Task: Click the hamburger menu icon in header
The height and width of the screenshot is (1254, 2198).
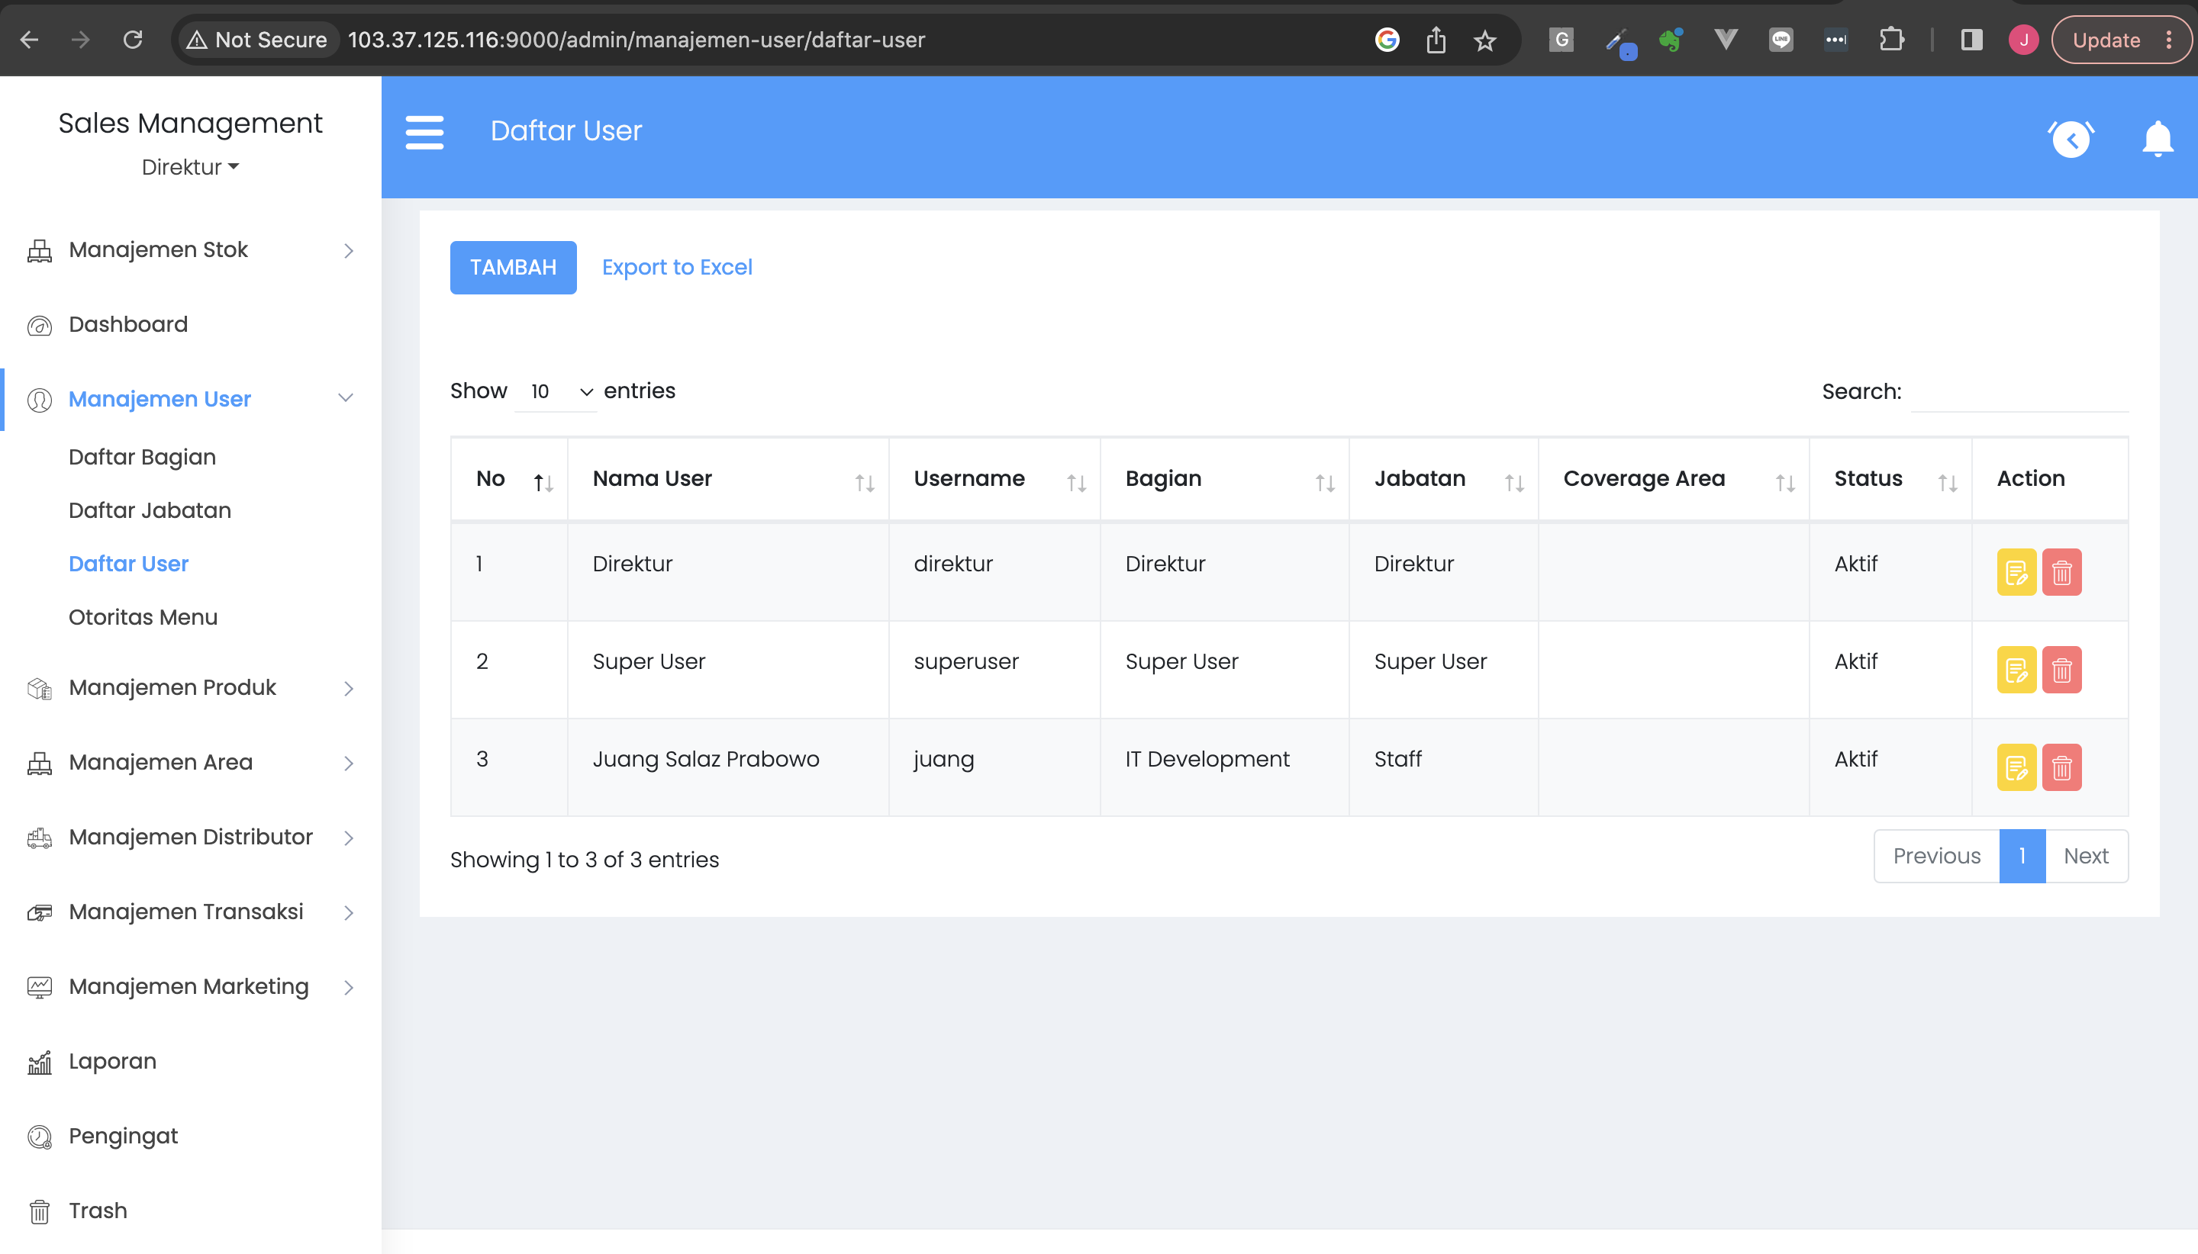Action: click(423, 133)
